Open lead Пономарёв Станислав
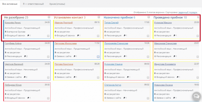The width and height of the screenshot is (202, 102). [116, 43]
